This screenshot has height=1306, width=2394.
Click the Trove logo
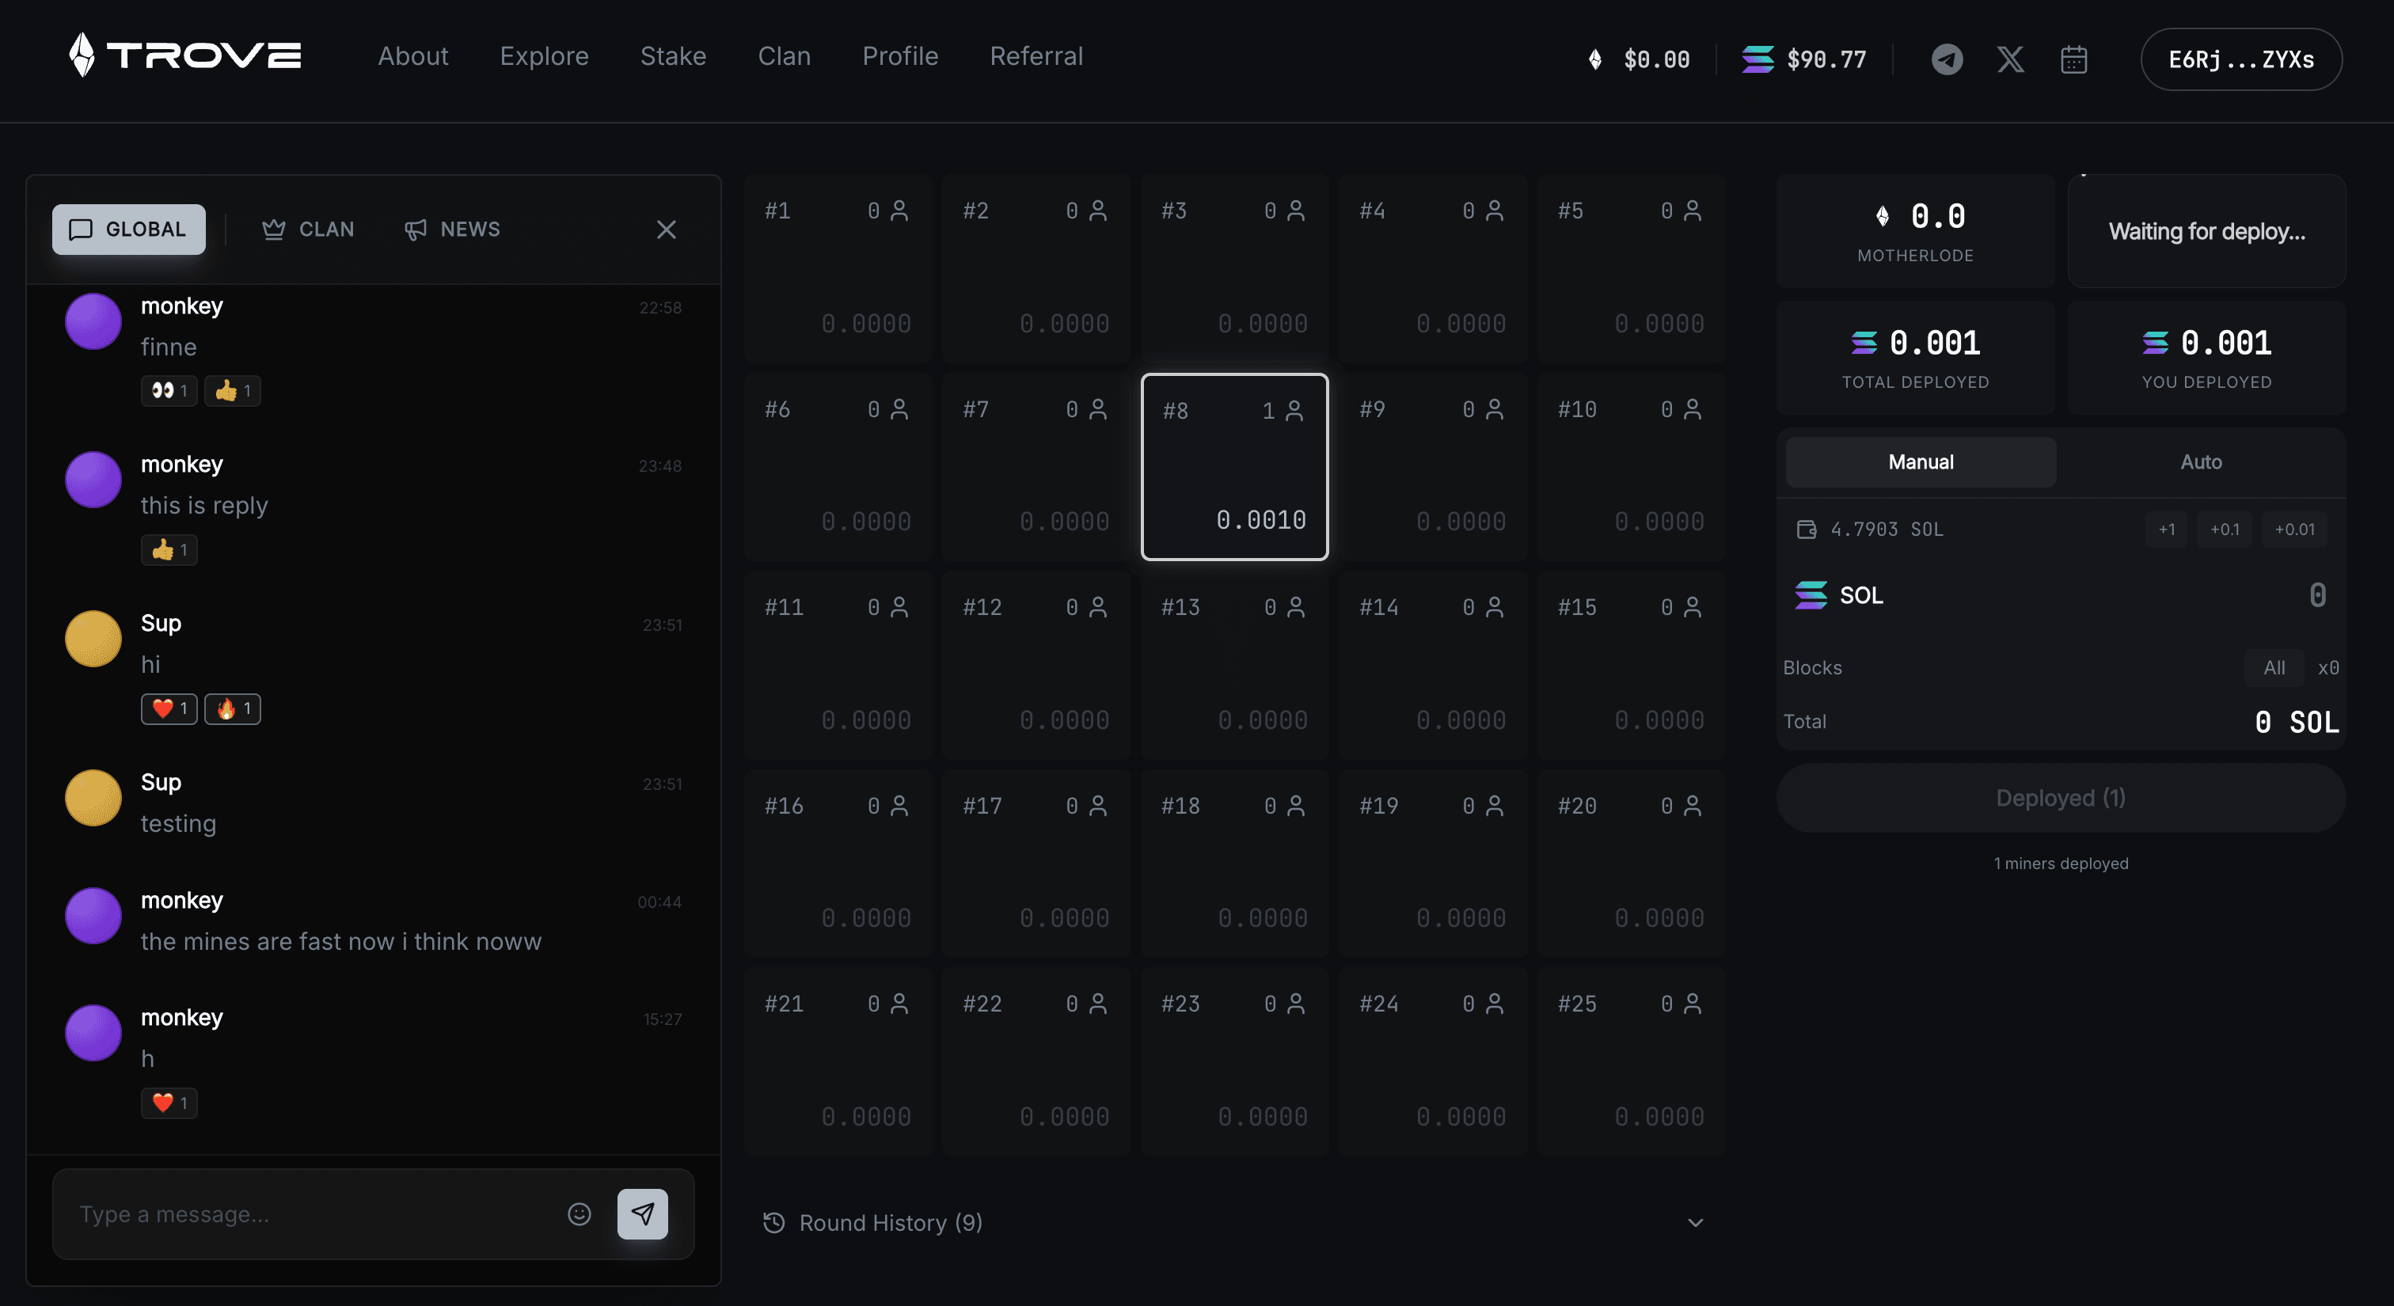[x=185, y=55]
